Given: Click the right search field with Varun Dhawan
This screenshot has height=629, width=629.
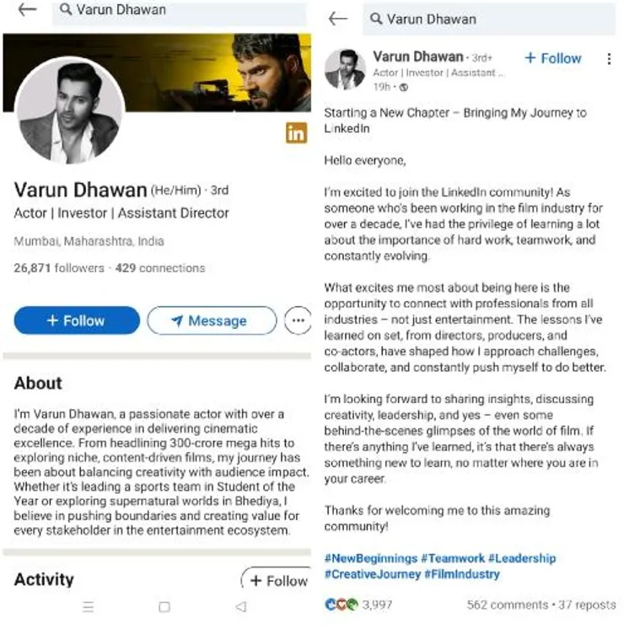Looking at the screenshot, I should (489, 19).
